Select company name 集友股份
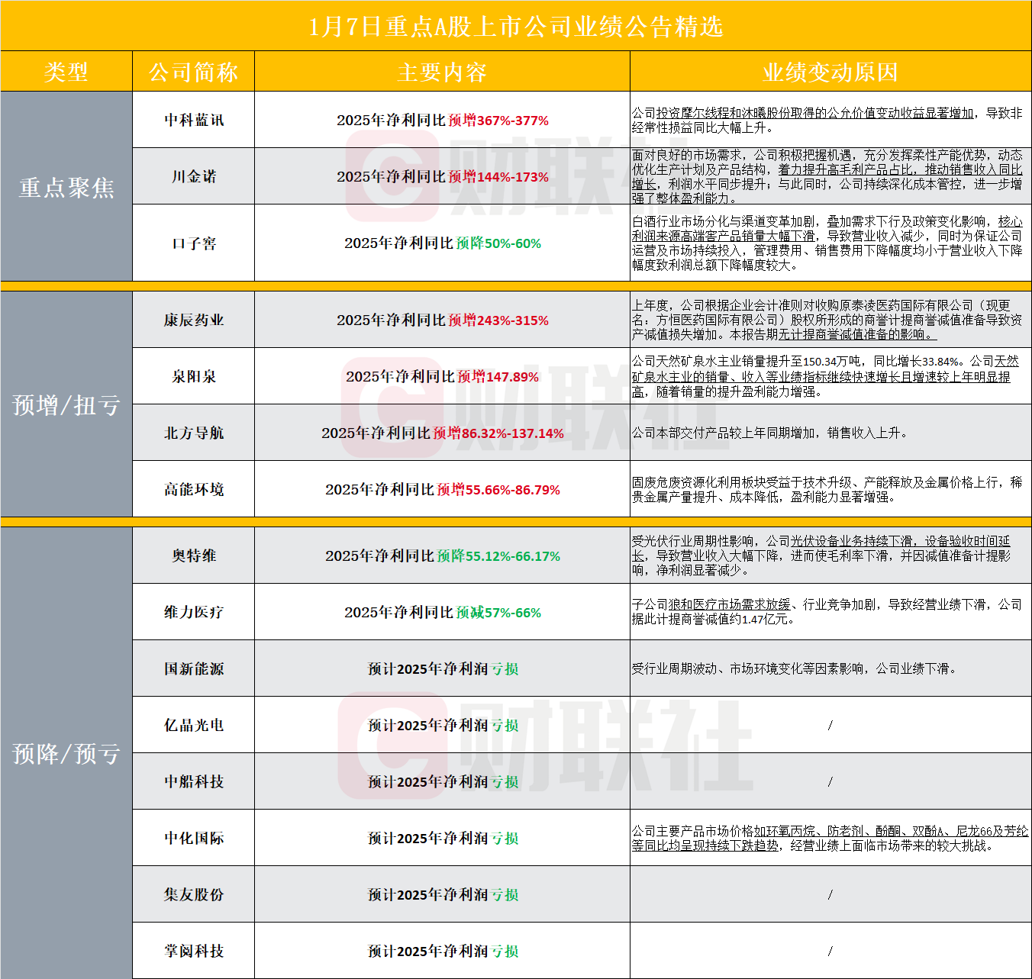The image size is (1032, 979). (x=194, y=894)
